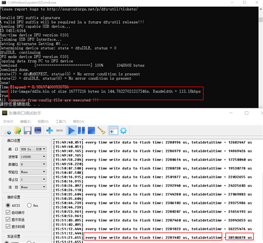
Task: Click the blue play start icon
Action: 71,131
